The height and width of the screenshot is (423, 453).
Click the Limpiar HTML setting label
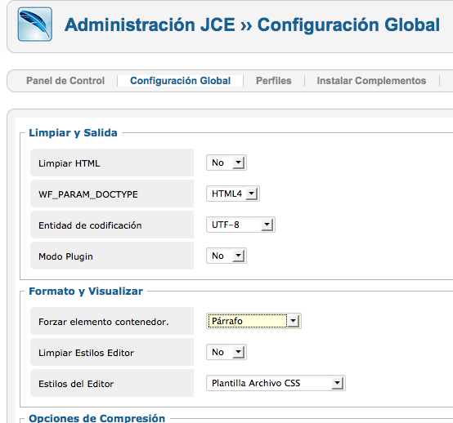(x=70, y=163)
